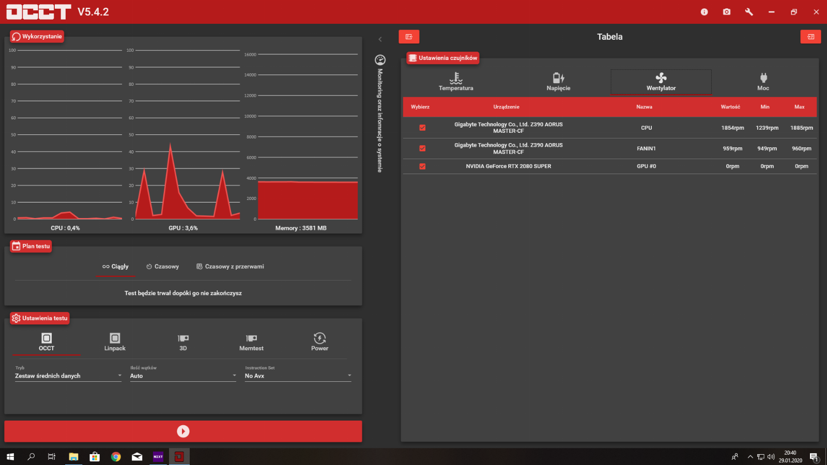
Task: Click the red layout button right of Tabela
Action: point(810,37)
